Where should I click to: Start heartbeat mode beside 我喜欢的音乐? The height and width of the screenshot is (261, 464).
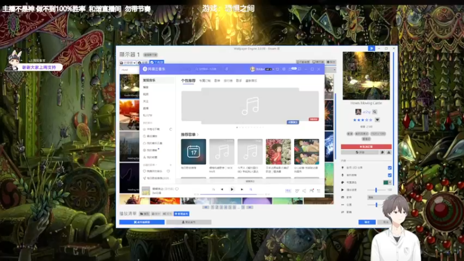coord(168,171)
